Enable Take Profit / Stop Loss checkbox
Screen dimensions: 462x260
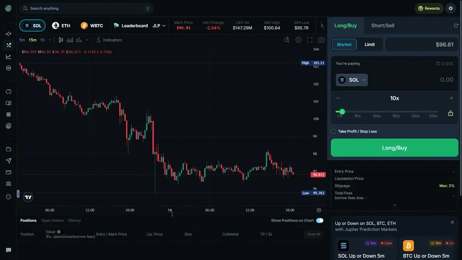click(x=333, y=131)
